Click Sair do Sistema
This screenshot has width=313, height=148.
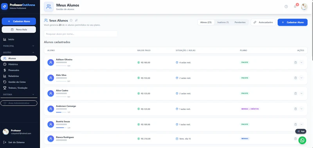(x=14, y=142)
